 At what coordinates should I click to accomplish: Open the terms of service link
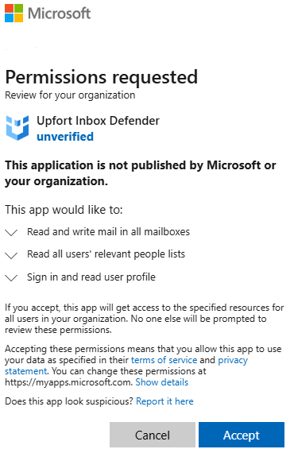164,360
